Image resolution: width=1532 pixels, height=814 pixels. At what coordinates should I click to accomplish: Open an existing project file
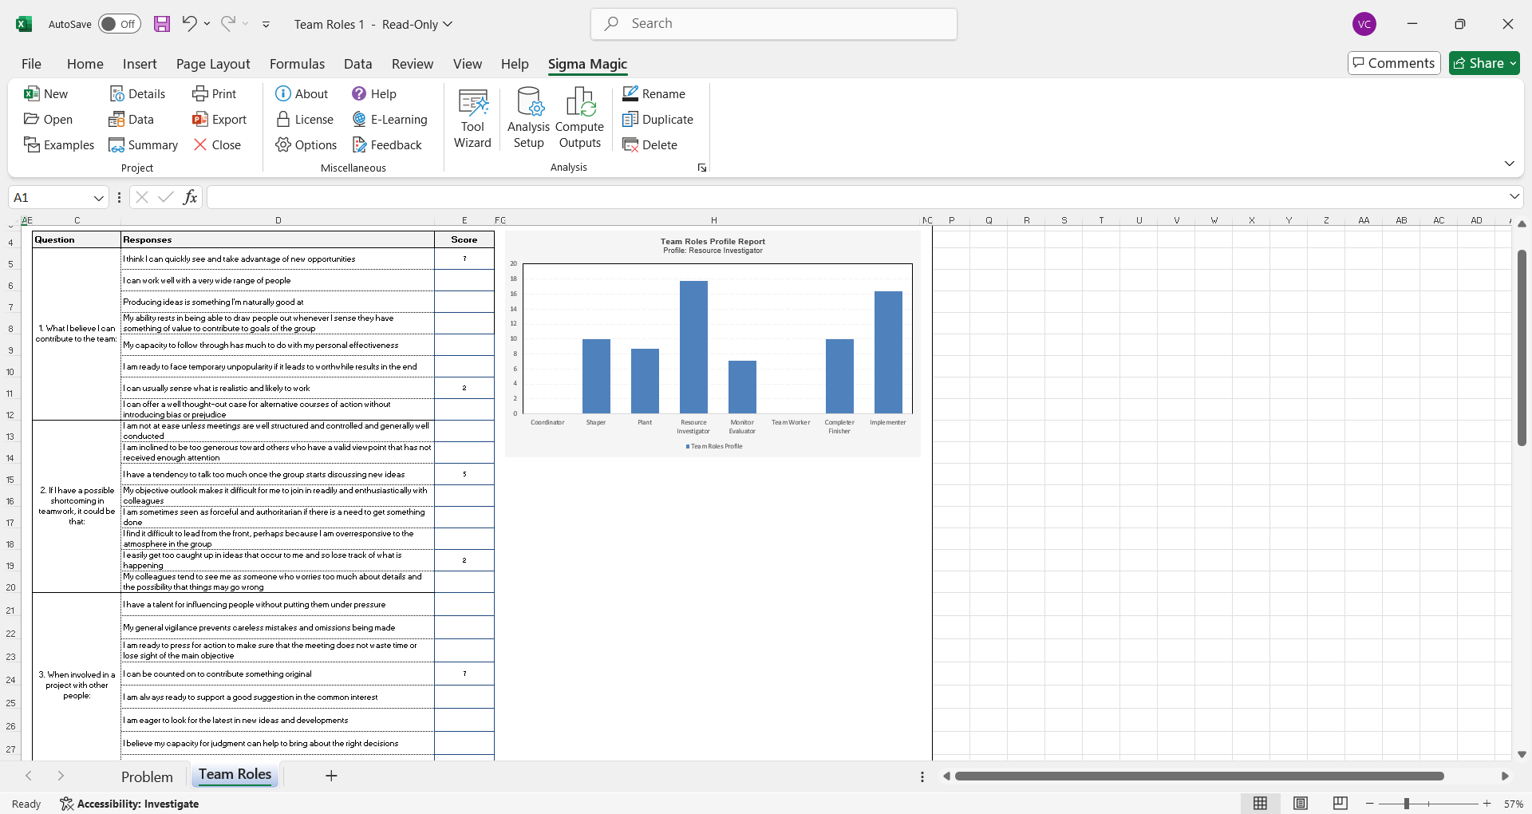point(48,119)
